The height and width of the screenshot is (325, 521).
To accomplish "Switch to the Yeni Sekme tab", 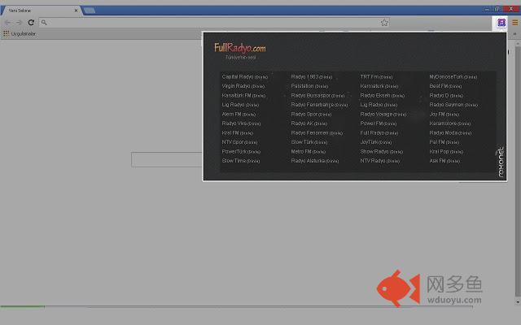I will (37, 11).
